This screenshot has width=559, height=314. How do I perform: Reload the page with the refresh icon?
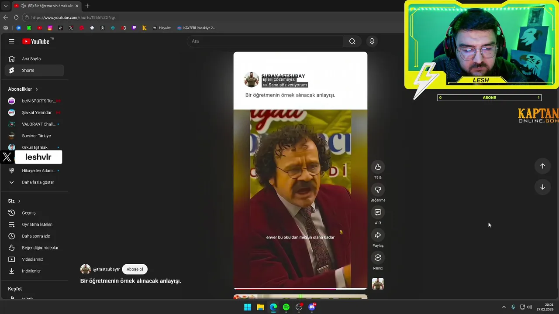tap(16, 17)
